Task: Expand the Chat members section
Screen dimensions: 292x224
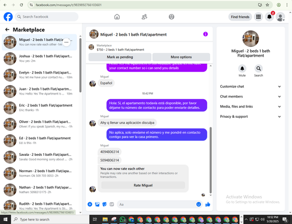Action: point(251,96)
